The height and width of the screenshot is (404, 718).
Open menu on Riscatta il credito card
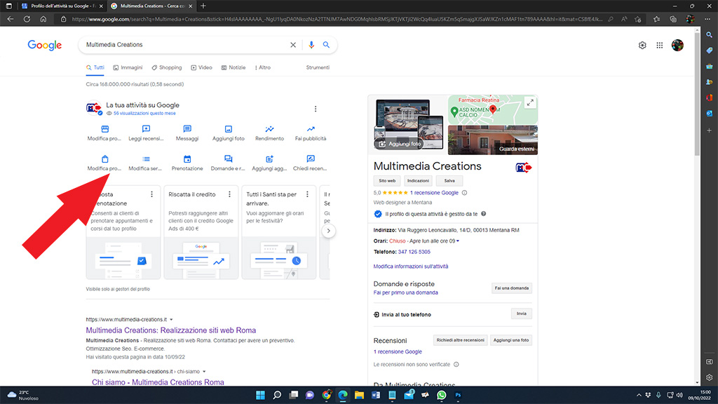point(229,194)
